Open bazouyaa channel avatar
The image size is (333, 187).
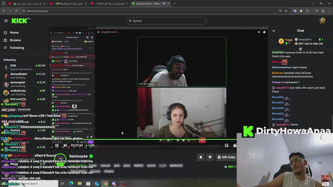click(x=60, y=160)
